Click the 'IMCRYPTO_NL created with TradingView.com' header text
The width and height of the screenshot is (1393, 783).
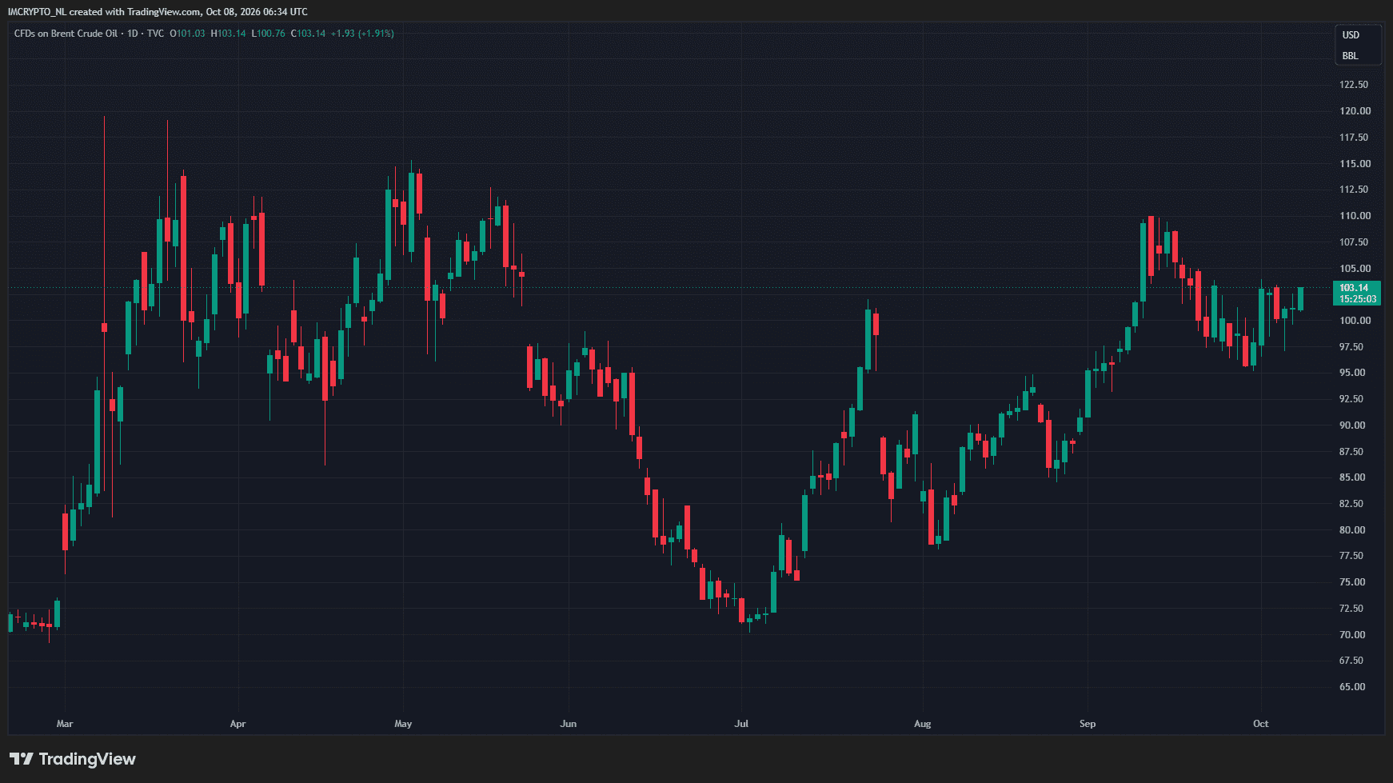[104, 12]
